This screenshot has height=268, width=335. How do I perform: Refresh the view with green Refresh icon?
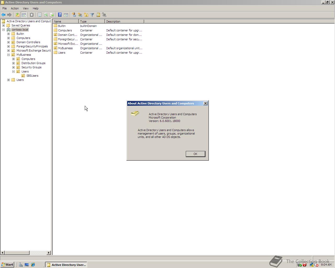tap(46, 15)
